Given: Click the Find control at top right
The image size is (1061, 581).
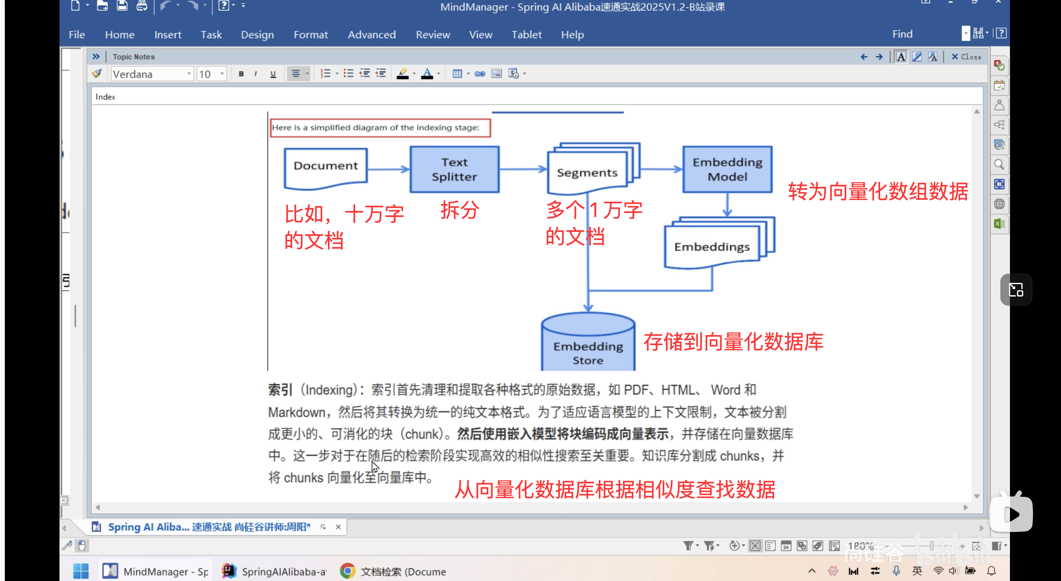Looking at the screenshot, I should [x=902, y=34].
